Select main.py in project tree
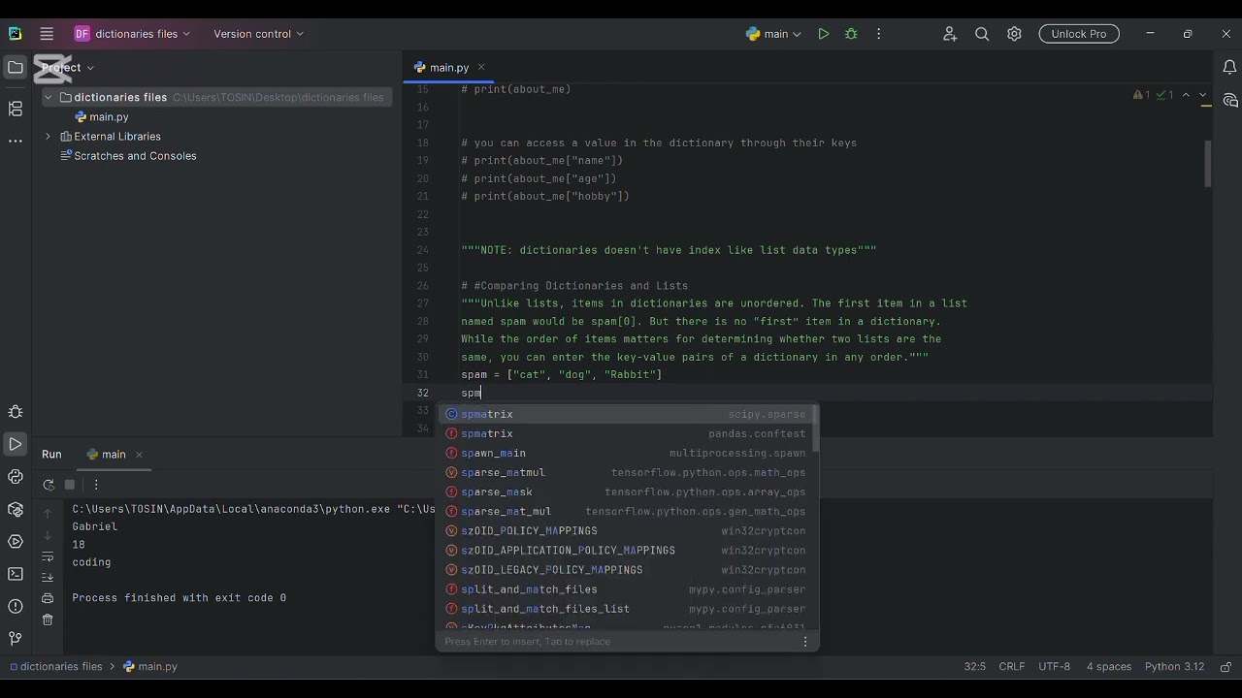 102,117
